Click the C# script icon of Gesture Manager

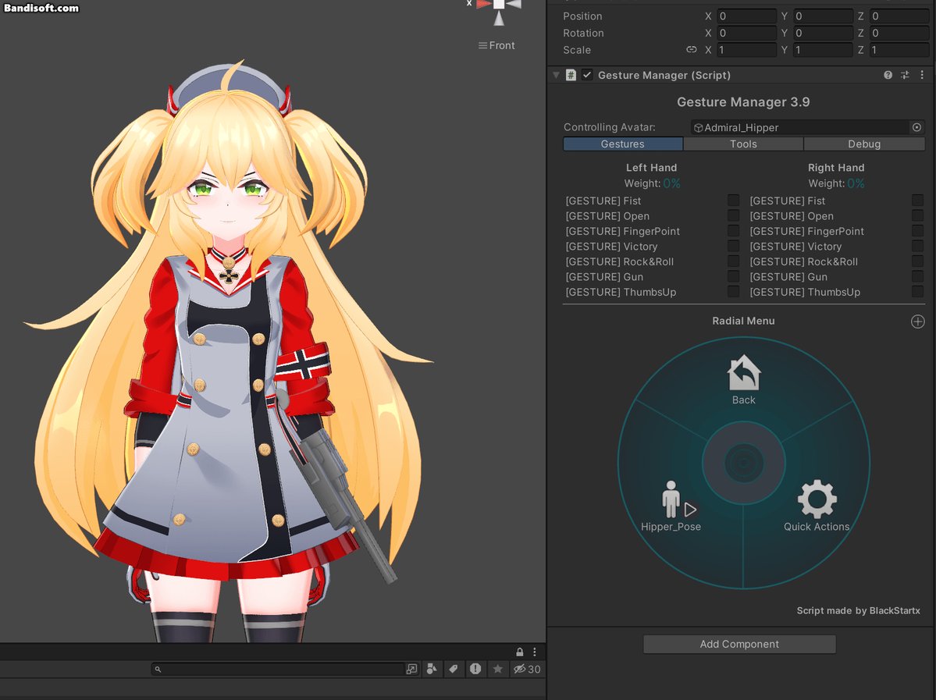[x=571, y=75]
